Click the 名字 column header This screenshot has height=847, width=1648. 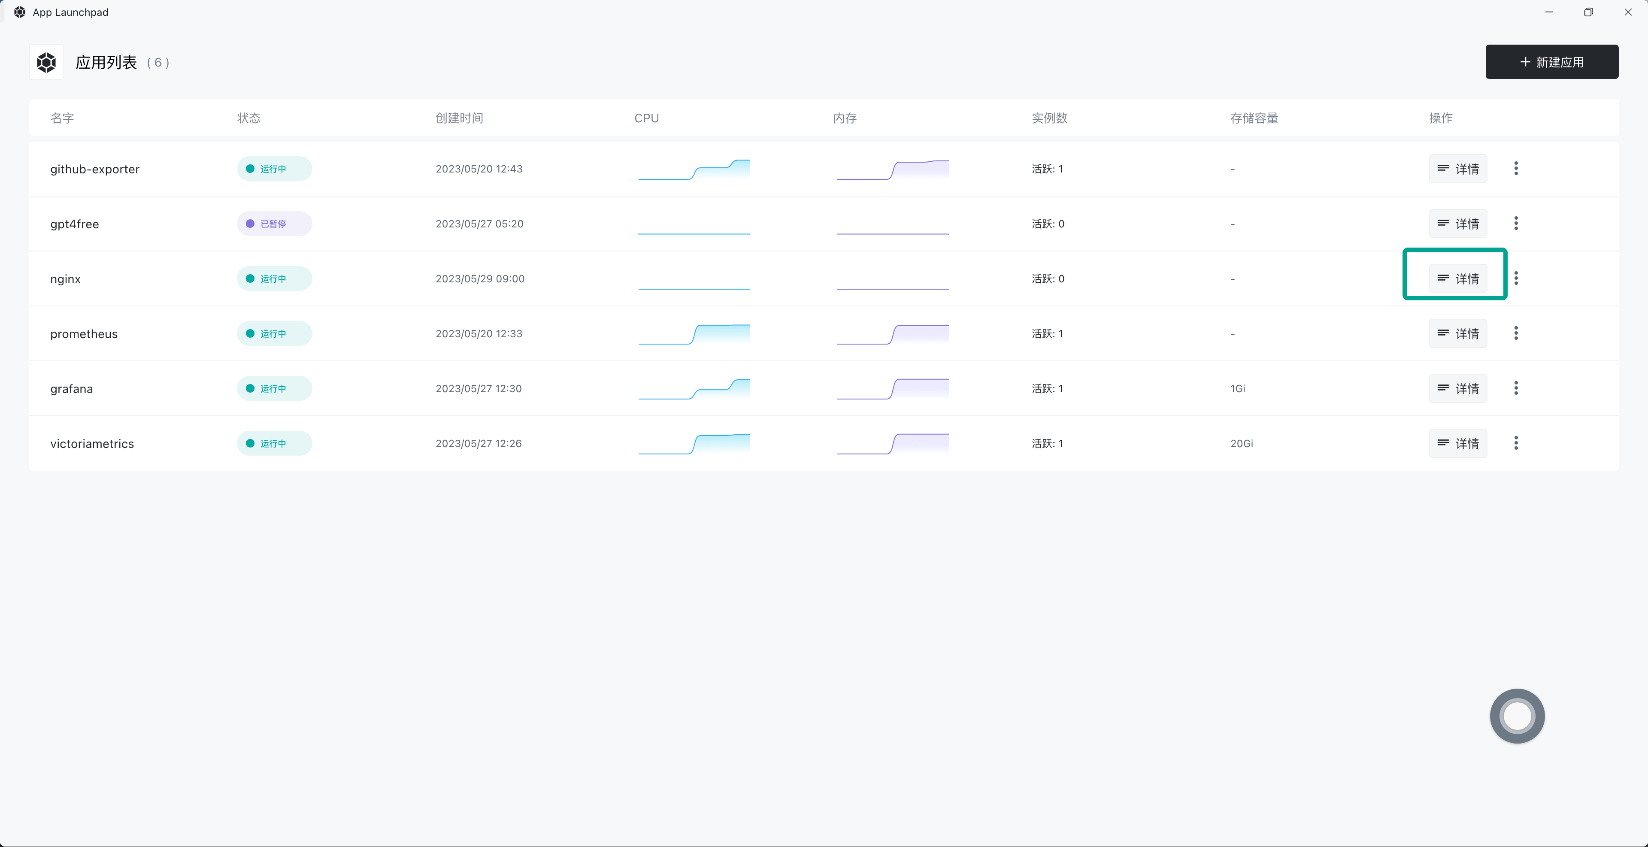(62, 118)
